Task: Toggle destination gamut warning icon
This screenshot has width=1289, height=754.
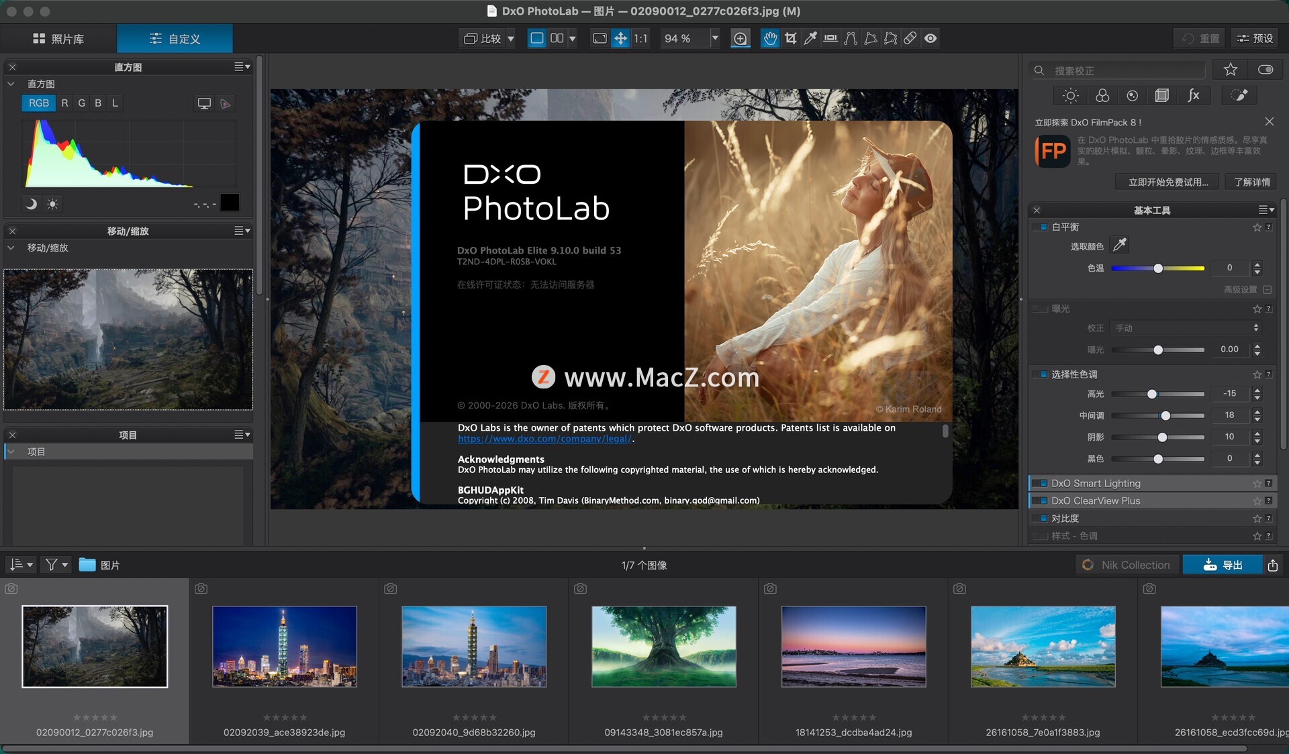Action: [226, 103]
